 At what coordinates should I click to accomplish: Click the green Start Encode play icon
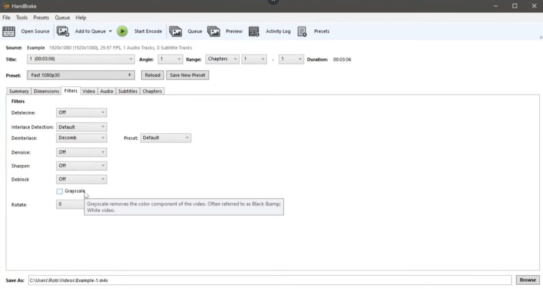tap(122, 31)
